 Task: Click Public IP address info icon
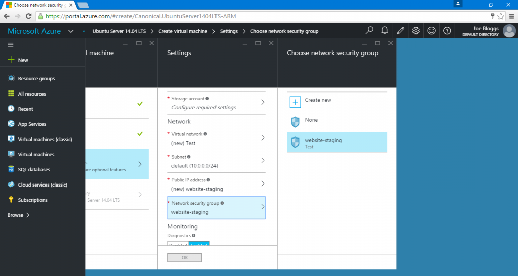208,180
